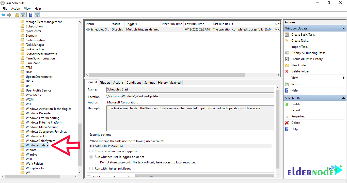The width and height of the screenshot is (347, 183).
Task: Click the task list horizontal scrollbar thumb
Action: coord(167,75)
